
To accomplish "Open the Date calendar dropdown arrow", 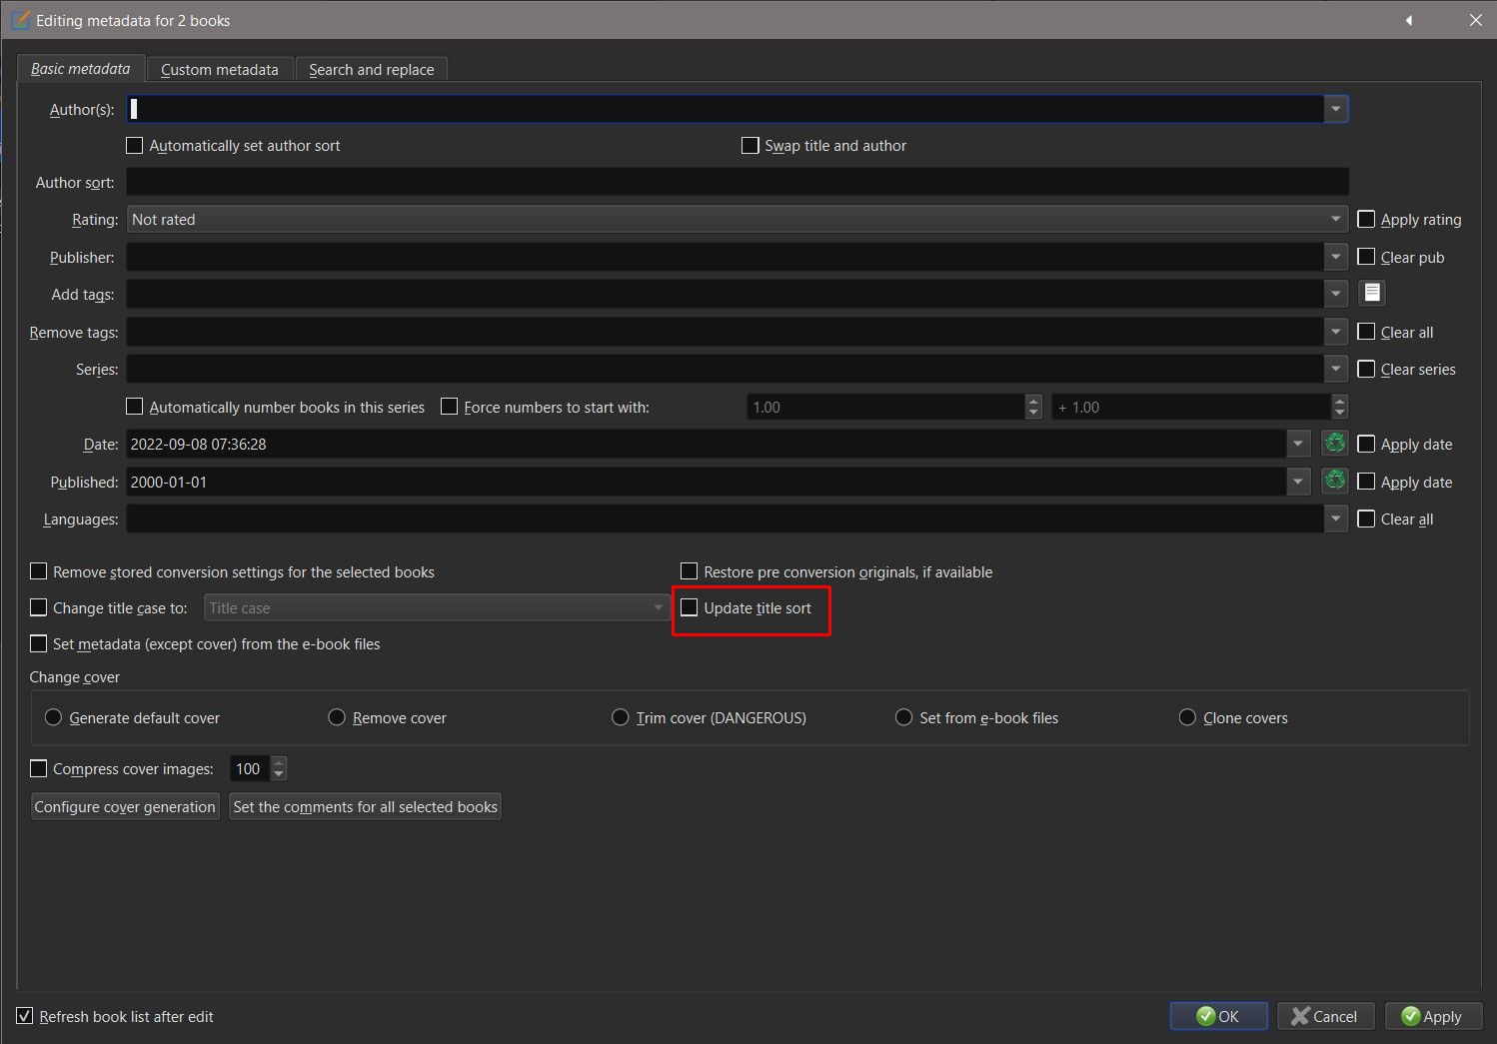I will click(x=1298, y=444).
